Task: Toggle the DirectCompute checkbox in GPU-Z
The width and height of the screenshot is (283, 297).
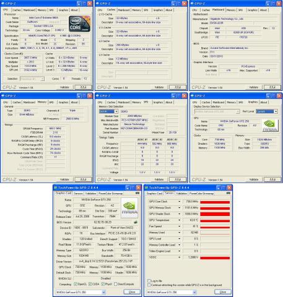Action: pyautogui.click(x=116, y=284)
